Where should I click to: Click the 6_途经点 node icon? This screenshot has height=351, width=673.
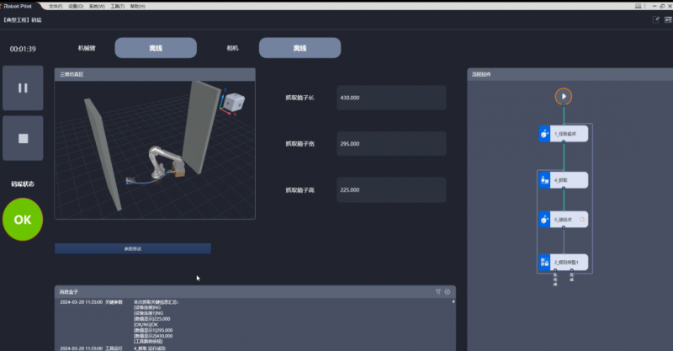click(x=543, y=219)
